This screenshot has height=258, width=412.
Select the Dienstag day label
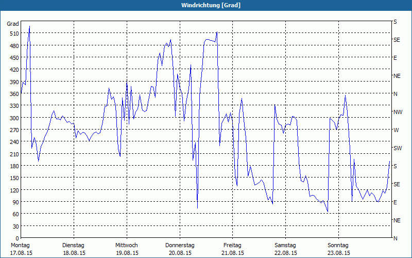pyautogui.click(x=73, y=246)
